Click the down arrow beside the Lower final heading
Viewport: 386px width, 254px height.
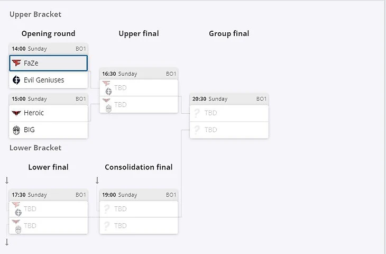tap(7, 180)
